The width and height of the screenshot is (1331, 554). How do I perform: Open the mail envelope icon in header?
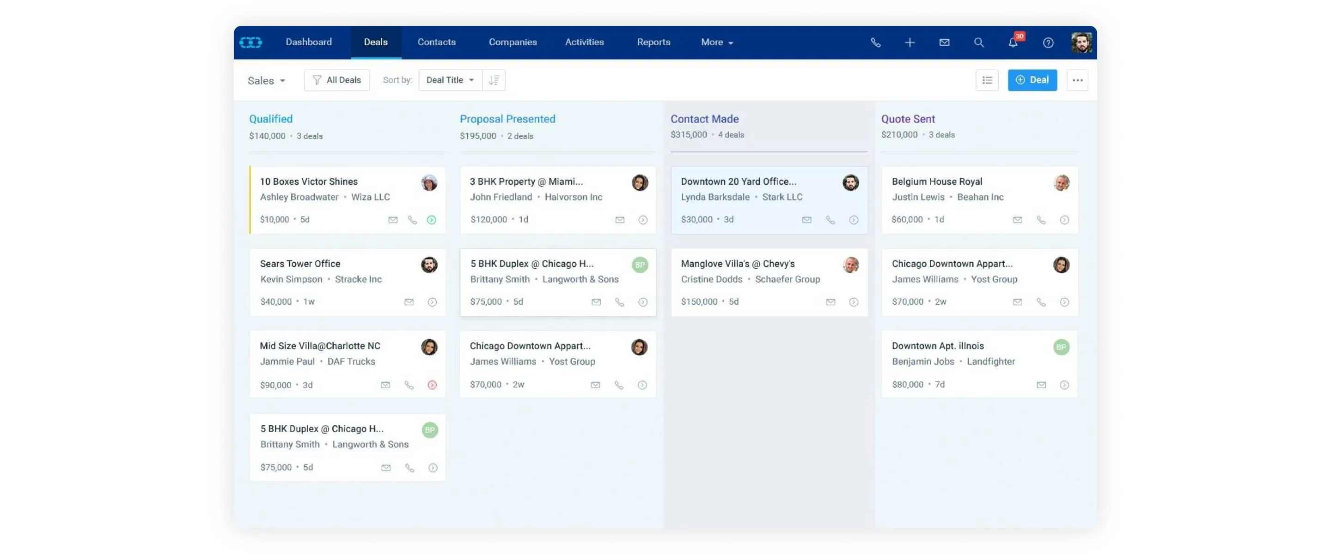click(944, 42)
